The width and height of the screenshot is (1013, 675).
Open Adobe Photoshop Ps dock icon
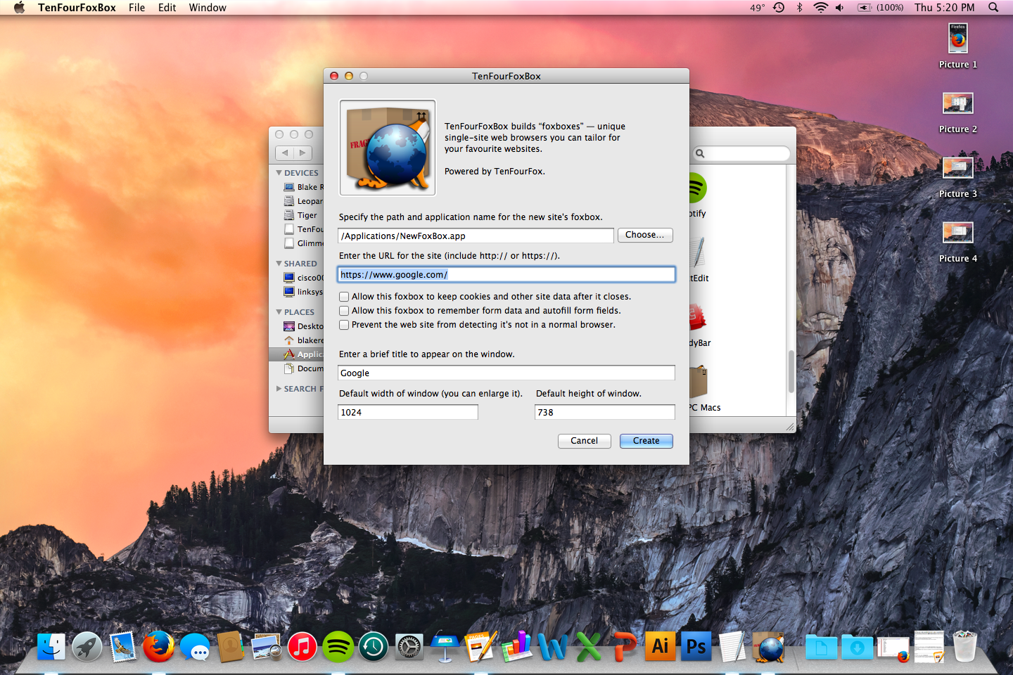click(x=696, y=646)
